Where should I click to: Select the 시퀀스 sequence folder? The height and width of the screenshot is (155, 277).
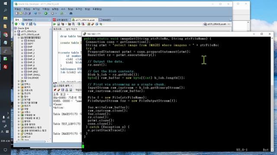[x=27, y=112]
